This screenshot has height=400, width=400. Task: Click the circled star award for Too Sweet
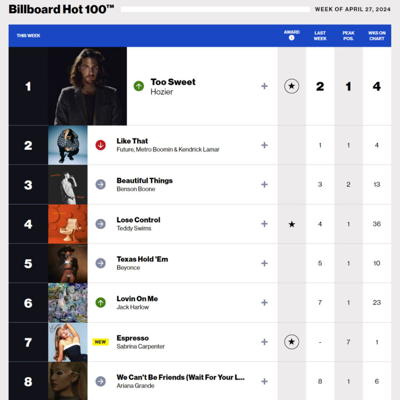pyautogui.click(x=291, y=86)
